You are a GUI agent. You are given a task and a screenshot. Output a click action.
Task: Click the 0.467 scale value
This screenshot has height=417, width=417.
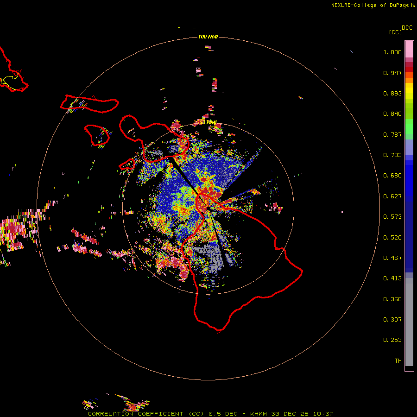click(x=392, y=258)
